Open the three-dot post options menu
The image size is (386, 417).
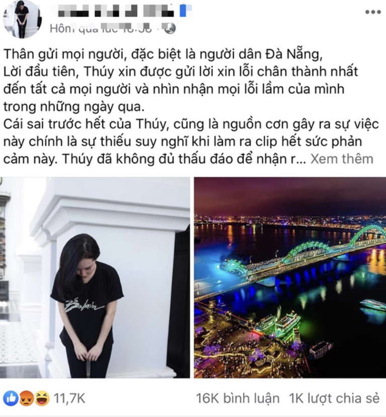click(373, 12)
